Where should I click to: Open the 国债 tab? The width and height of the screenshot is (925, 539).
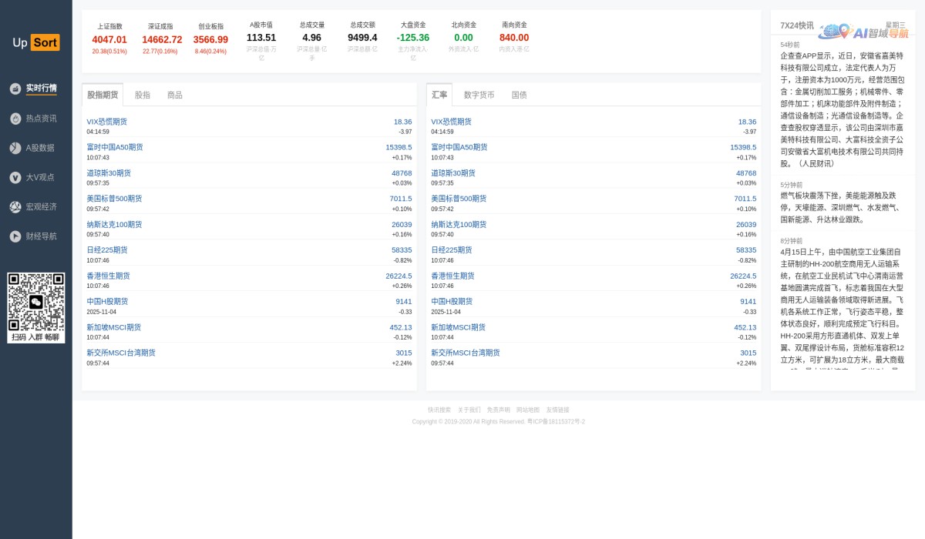click(x=519, y=95)
